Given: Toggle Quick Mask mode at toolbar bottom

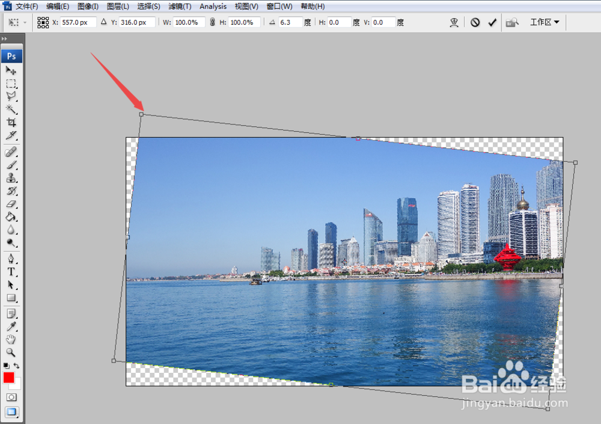Looking at the screenshot, I should (11, 397).
